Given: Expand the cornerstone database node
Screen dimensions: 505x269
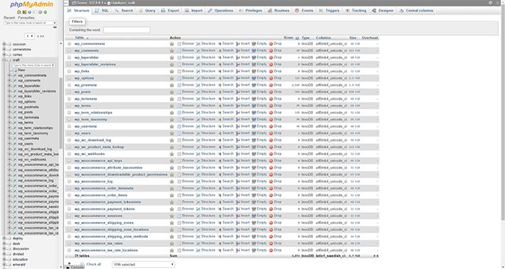Looking at the screenshot, I should coord(4,49).
